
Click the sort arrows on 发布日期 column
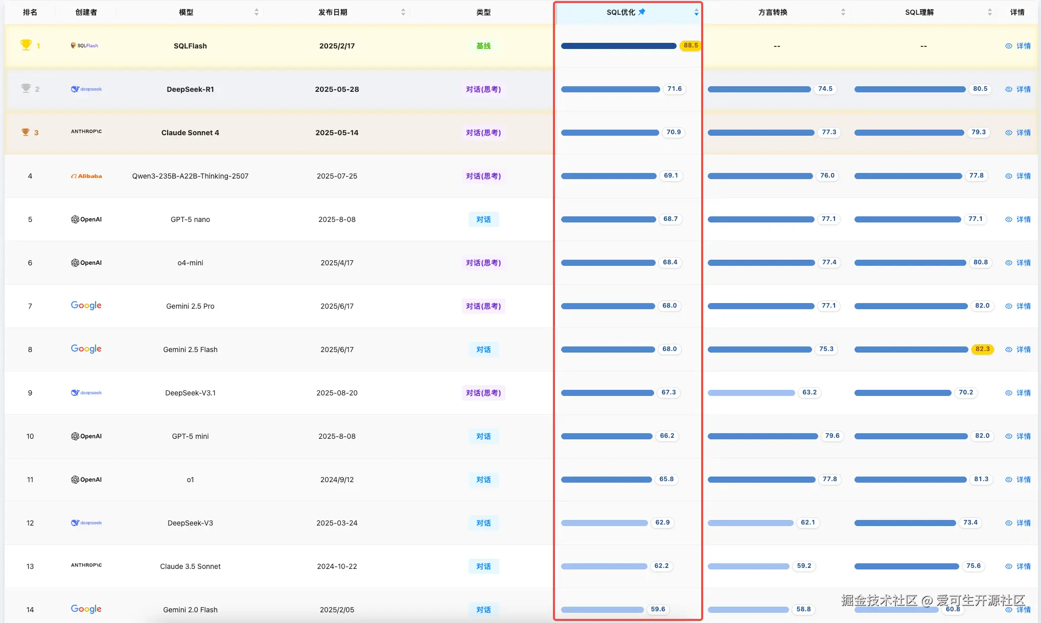point(403,11)
